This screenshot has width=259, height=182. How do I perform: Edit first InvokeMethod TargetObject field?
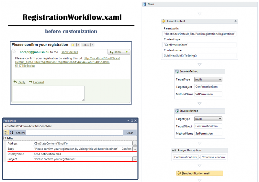tap(208, 86)
